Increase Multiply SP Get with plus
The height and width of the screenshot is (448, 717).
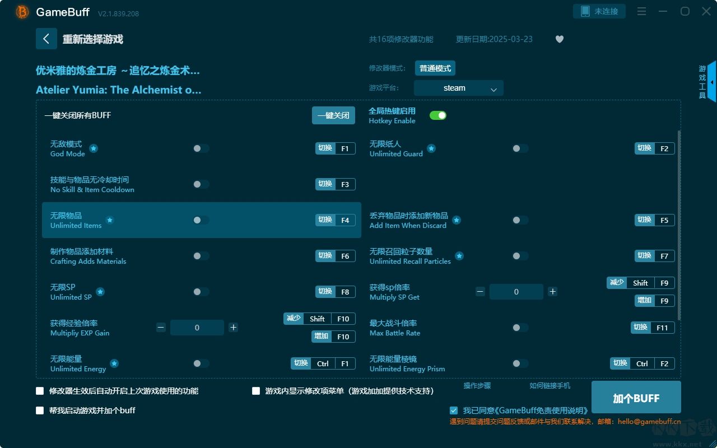point(552,292)
